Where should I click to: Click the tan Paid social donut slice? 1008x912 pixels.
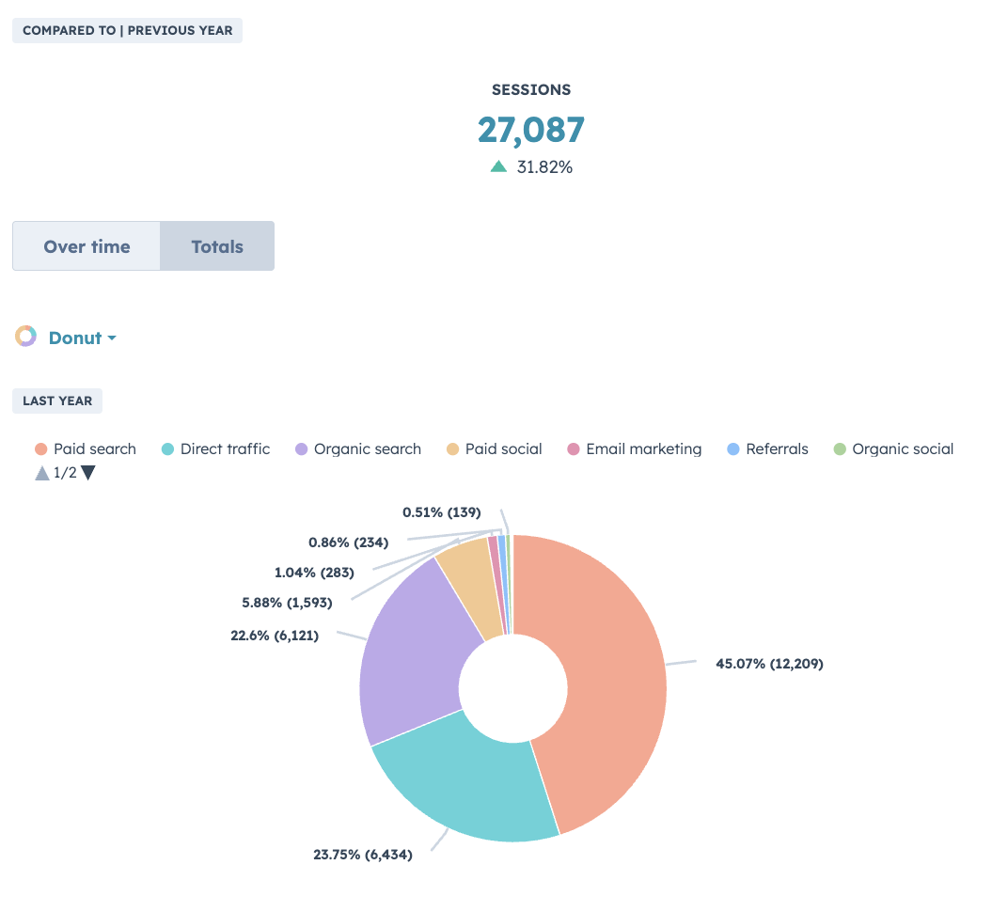[467, 590]
